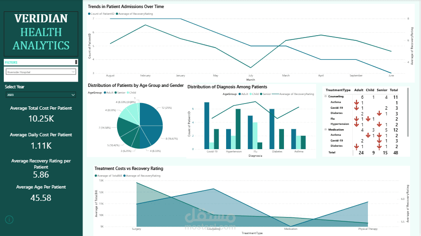This screenshot has height=236, width=421.
Task: Click the matrix vertical scrollbar
Action: point(408,112)
